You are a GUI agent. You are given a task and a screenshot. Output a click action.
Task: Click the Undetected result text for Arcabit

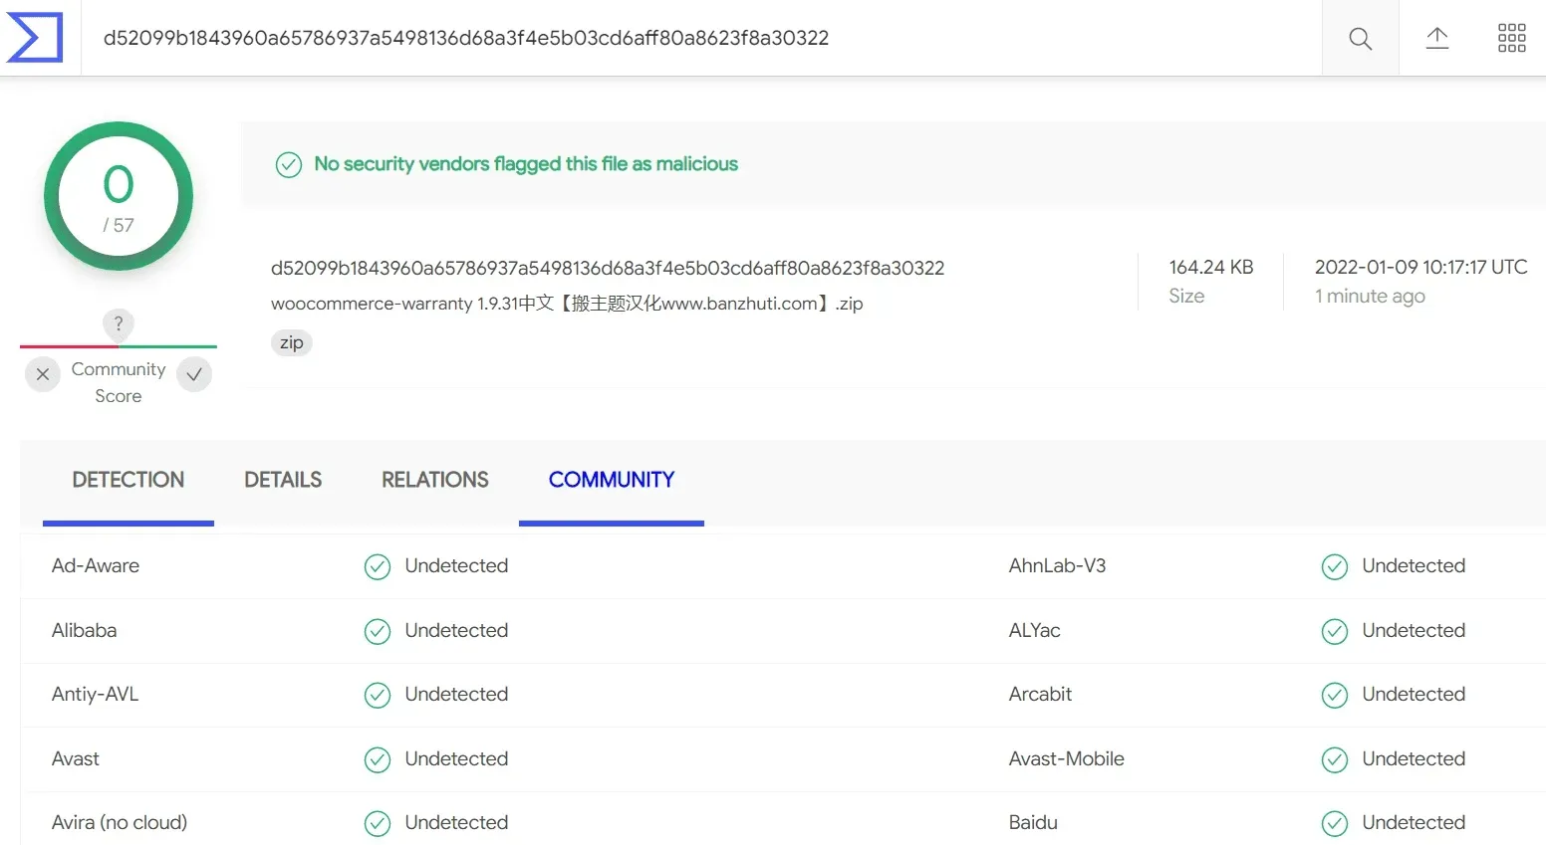click(1414, 694)
